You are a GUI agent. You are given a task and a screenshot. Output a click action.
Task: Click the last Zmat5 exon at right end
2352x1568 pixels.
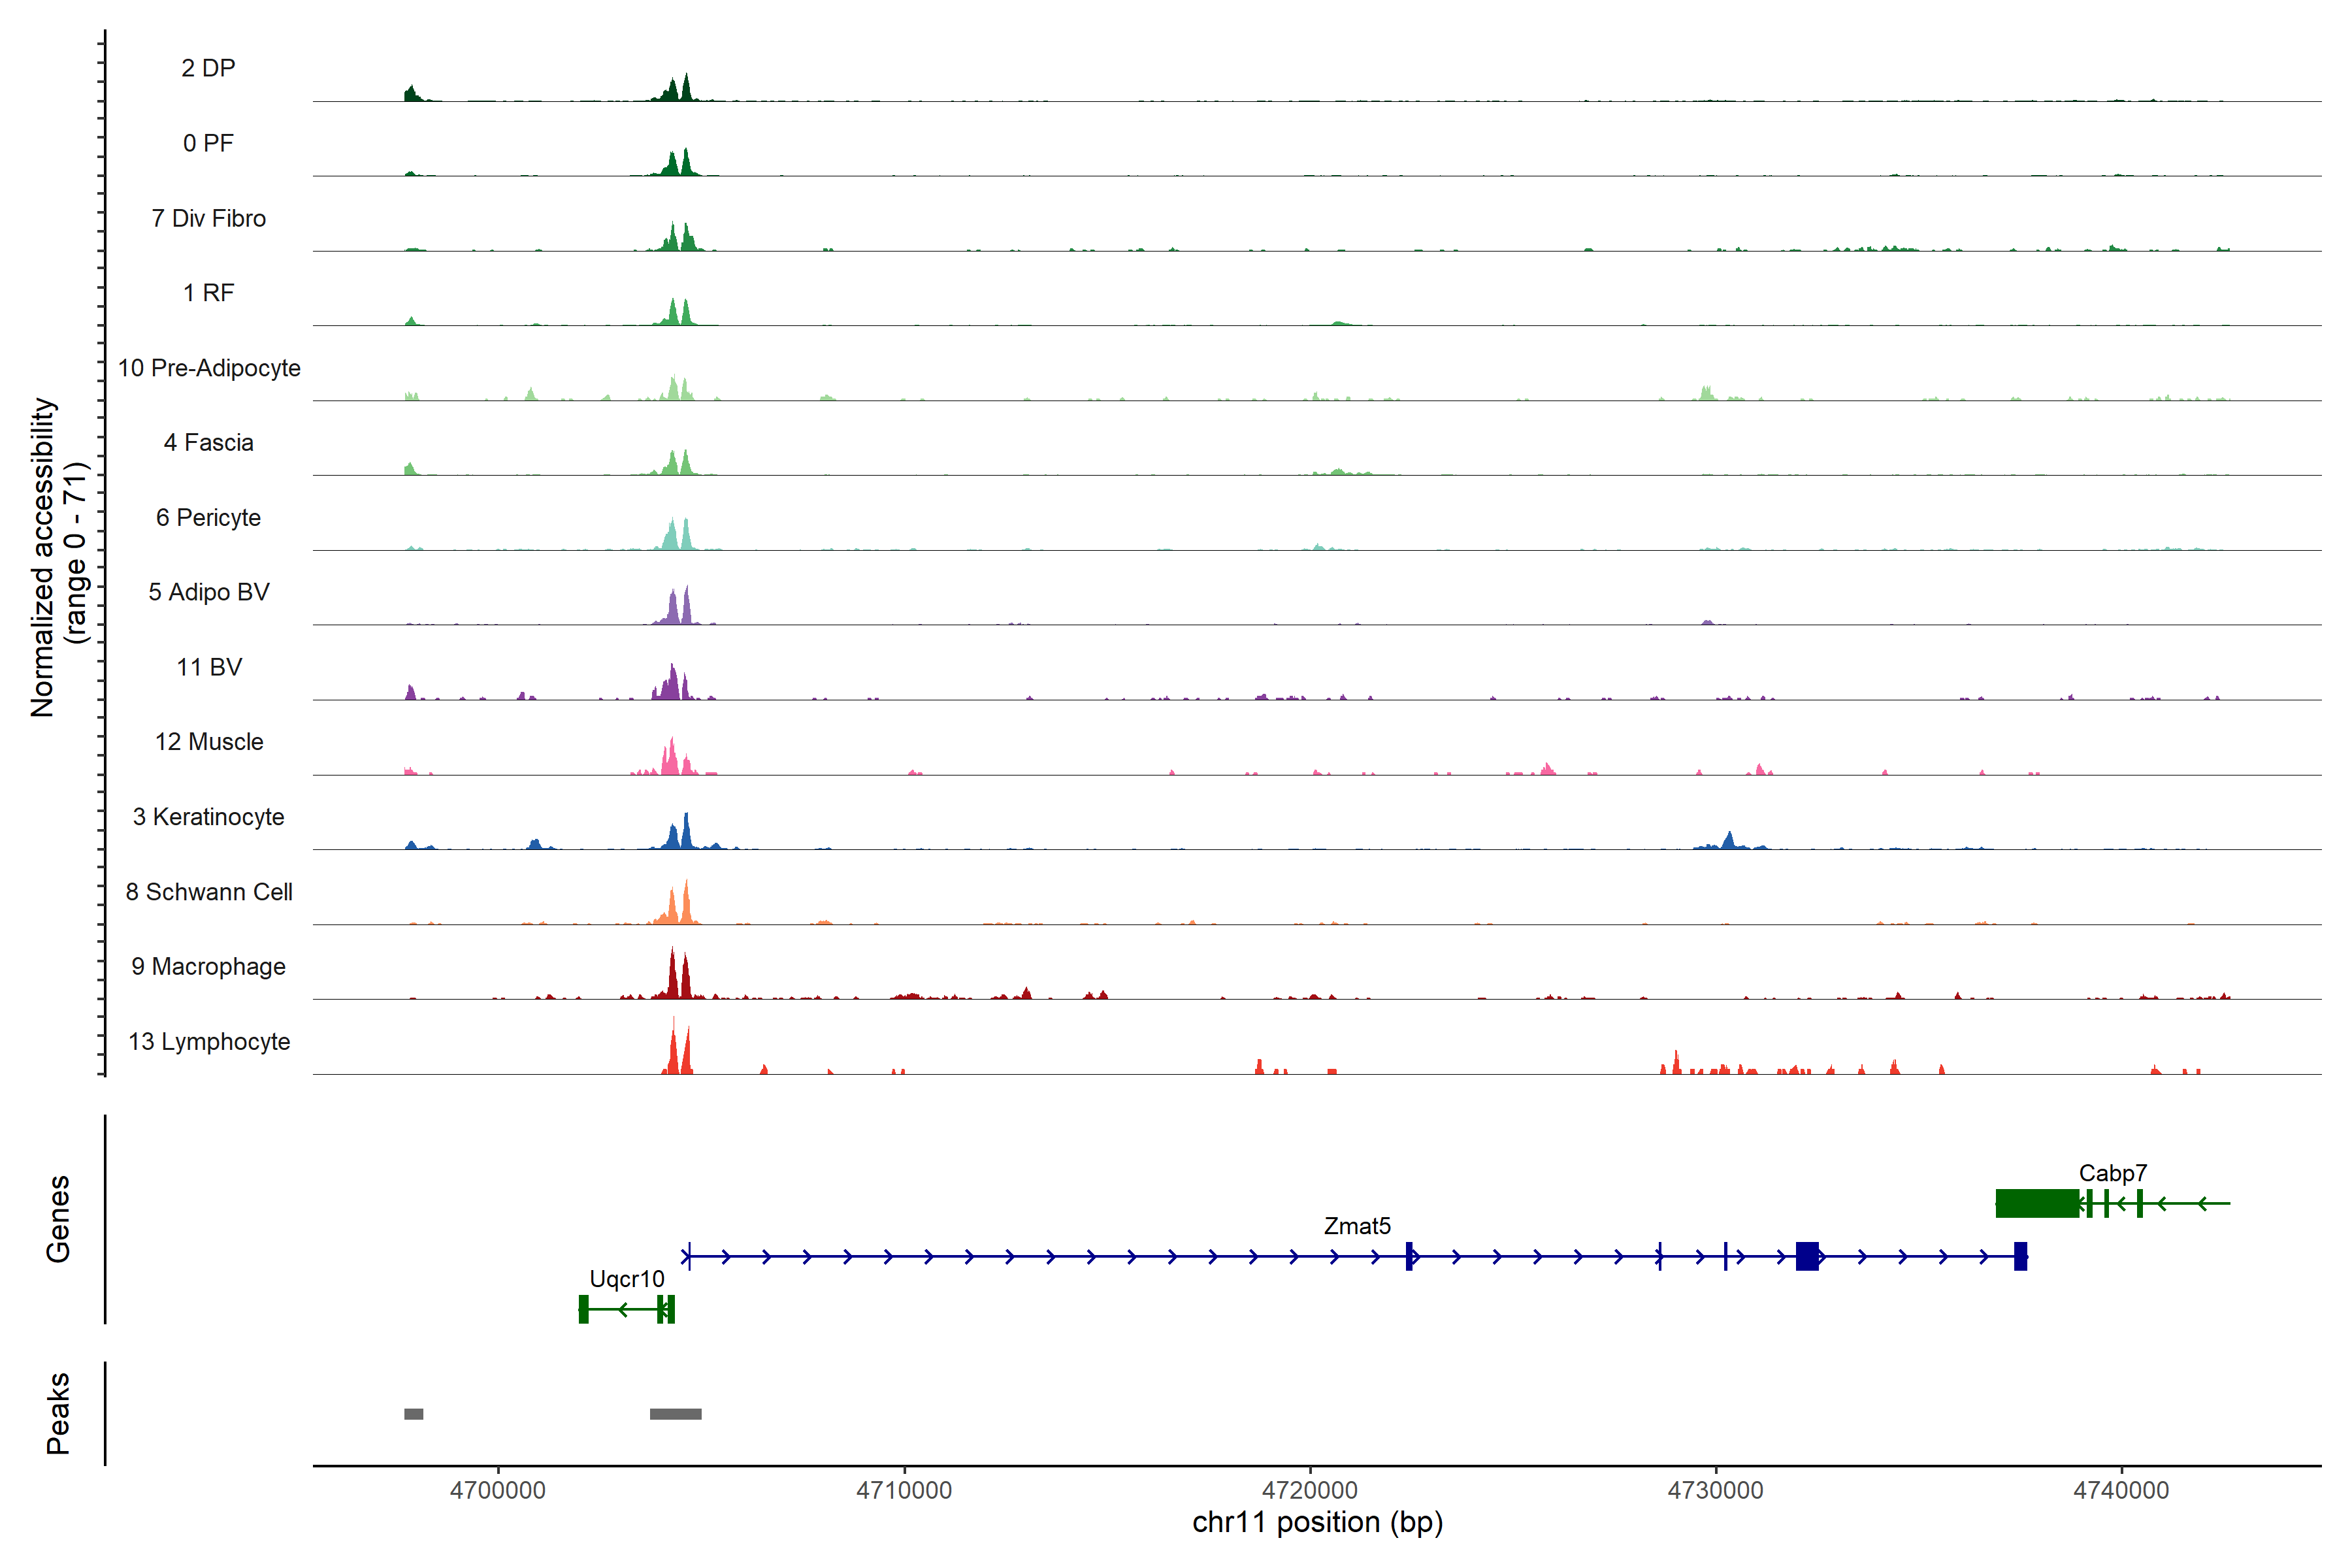(x=2020, y=1256)
